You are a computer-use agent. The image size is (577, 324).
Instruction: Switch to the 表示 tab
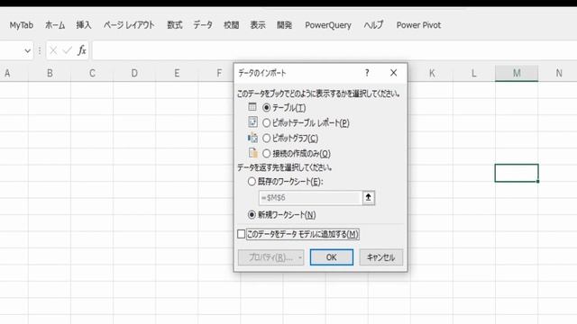[258, 25]
